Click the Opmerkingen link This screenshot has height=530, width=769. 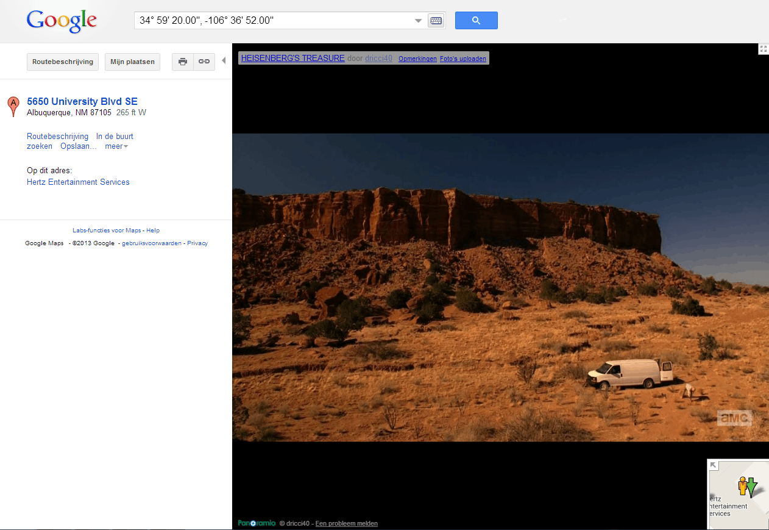[417, 59]
